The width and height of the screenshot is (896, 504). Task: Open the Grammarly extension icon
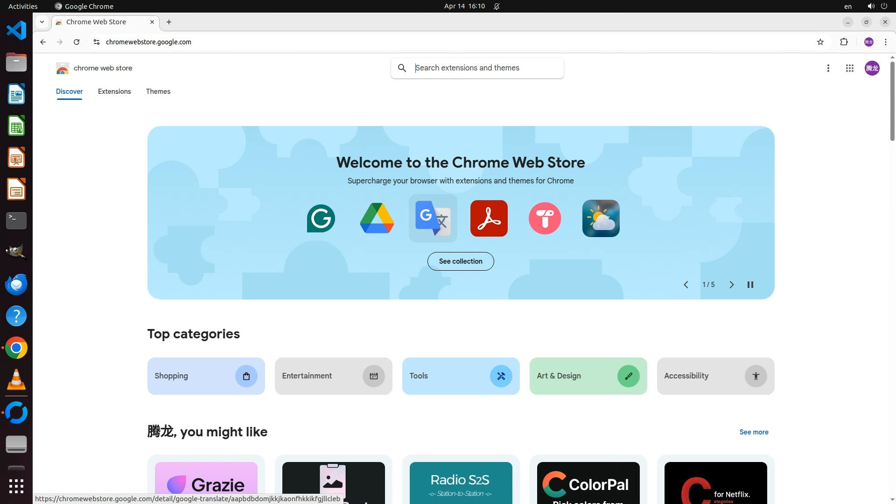pyautogui.click(x=321, y=218)
